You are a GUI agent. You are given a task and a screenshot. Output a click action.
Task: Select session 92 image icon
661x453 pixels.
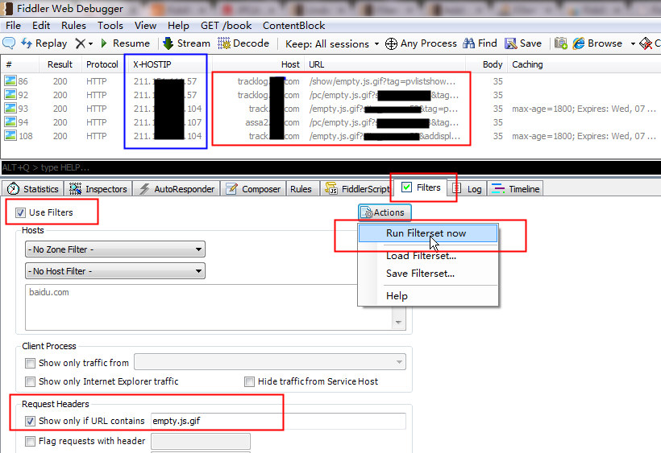pos(10,95)
